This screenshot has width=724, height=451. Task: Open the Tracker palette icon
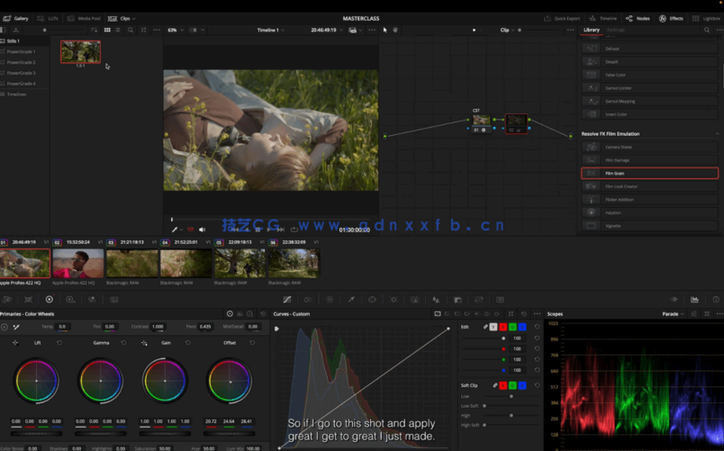click(394, 300)
